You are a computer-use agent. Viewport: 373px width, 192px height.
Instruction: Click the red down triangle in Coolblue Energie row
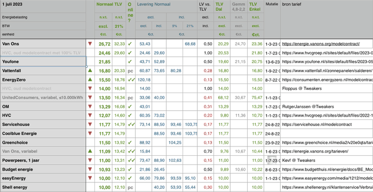pos(90,133)
